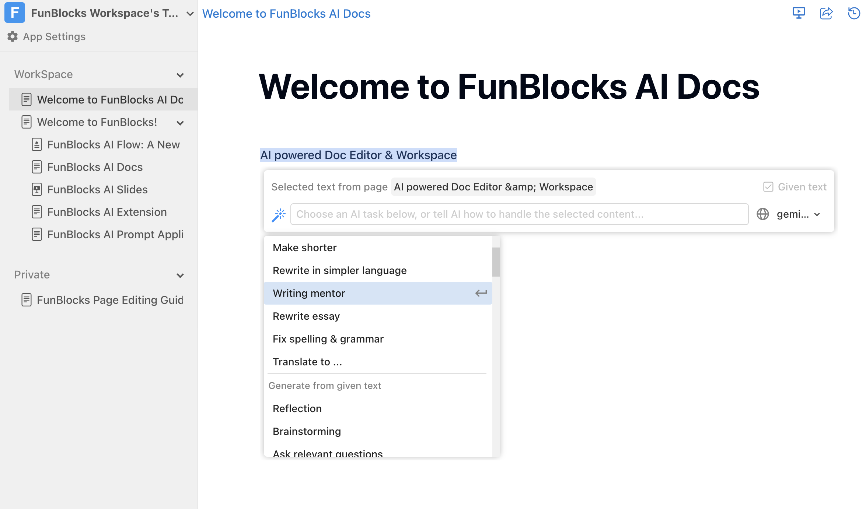
Task: Click the globe icon next to model selector
Action: pyautogui.click(x=763, y=214)
